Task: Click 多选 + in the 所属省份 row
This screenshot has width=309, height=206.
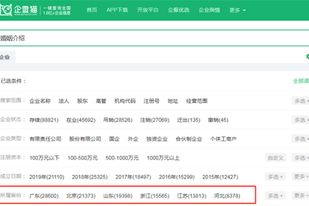Action: click(276, 196)
